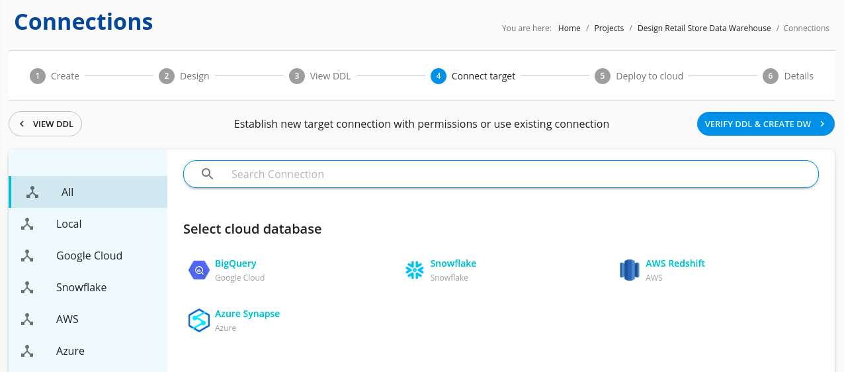Click the Azure Synapse icon

tap(199, 320)
